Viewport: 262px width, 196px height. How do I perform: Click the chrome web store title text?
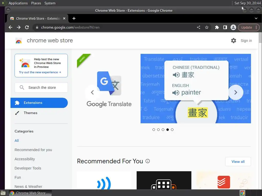(x=50, y=41)
